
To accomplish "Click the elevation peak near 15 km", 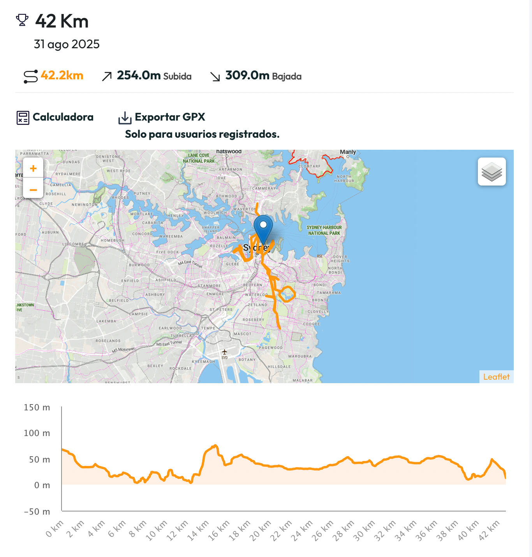I will [215, 446].
